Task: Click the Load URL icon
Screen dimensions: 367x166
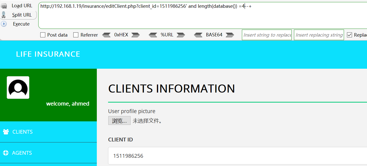Action: tap(4, 6)
